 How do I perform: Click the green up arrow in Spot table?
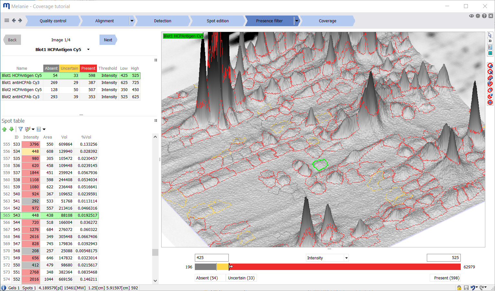coord(4,129)
